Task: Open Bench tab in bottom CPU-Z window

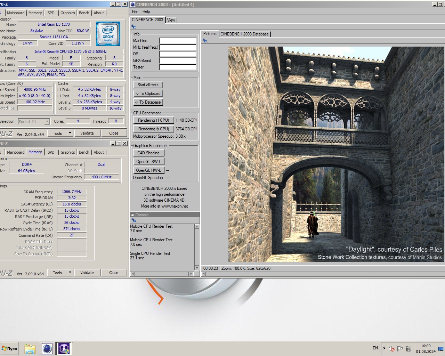Action: (84, 152)
